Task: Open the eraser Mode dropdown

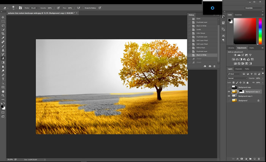Action: [x=35, y=8]
